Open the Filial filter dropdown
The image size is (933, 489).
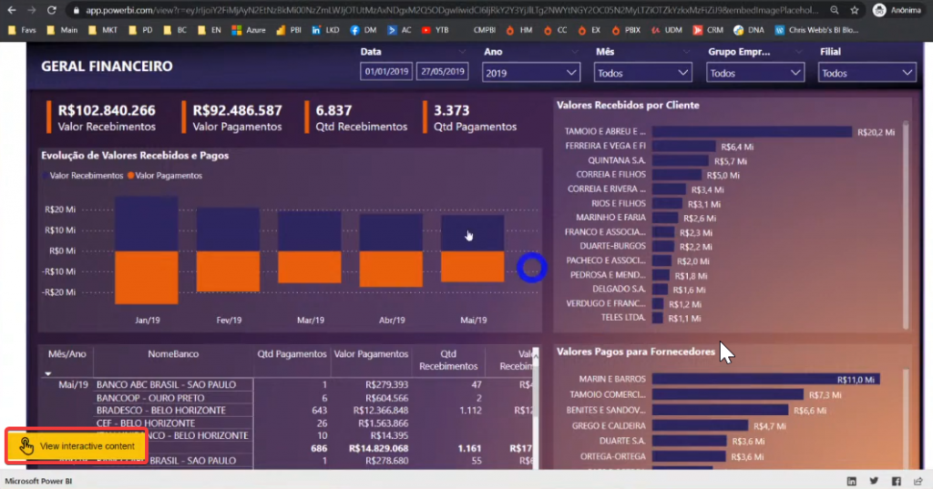click(x=866, y=73)
